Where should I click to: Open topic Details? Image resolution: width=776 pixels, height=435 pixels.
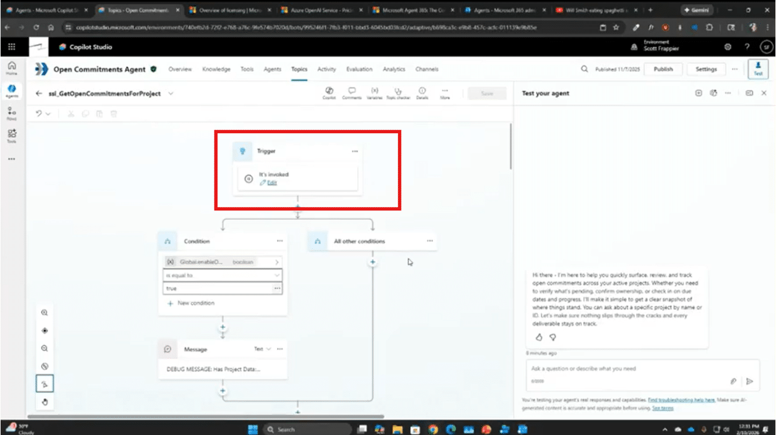pos(422,93)
